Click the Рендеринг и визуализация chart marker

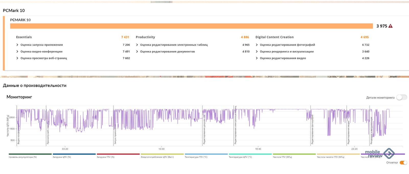click(372, 131)
